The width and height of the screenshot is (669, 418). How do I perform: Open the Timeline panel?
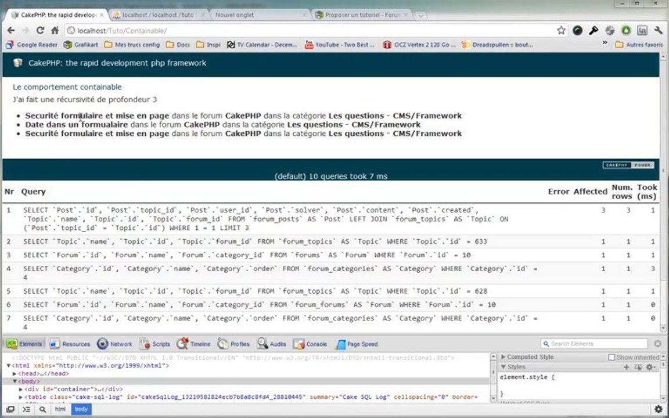pyautogui.click(x=194, y=344)
